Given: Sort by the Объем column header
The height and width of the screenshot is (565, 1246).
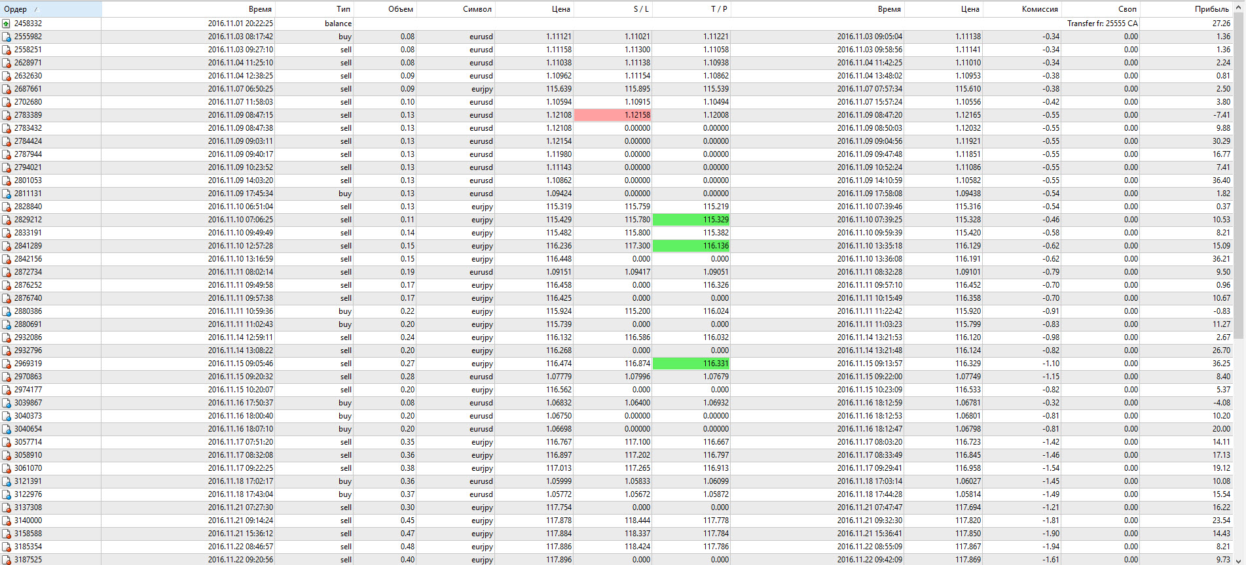Looking at the screenshot, I should [x=385, y=9].
